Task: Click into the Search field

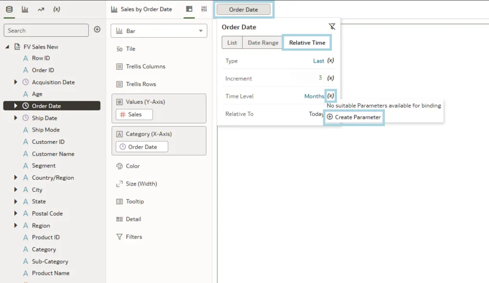Action: tap(46, 31)
